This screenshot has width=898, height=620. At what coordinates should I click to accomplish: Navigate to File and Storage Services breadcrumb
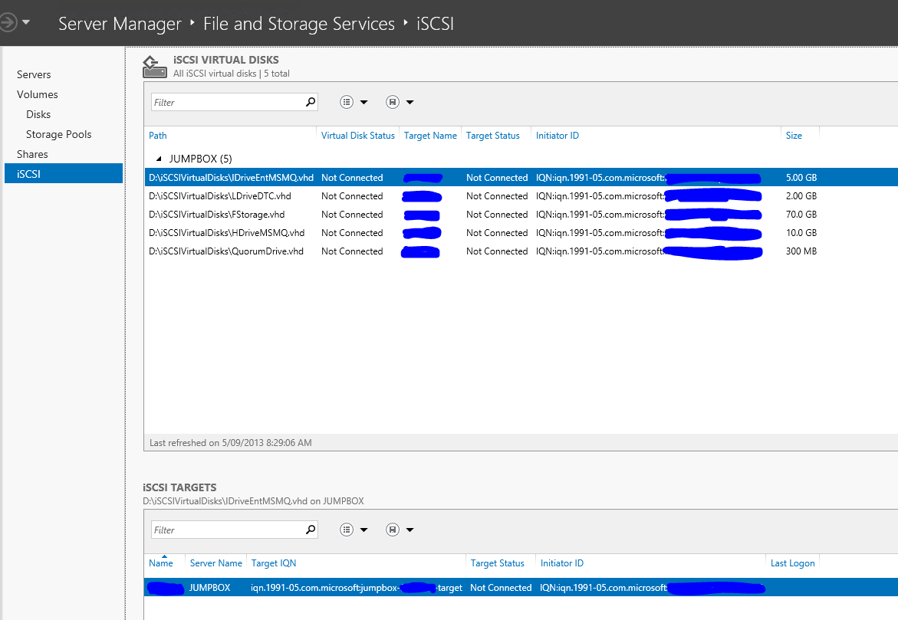[x=299, y=24]
